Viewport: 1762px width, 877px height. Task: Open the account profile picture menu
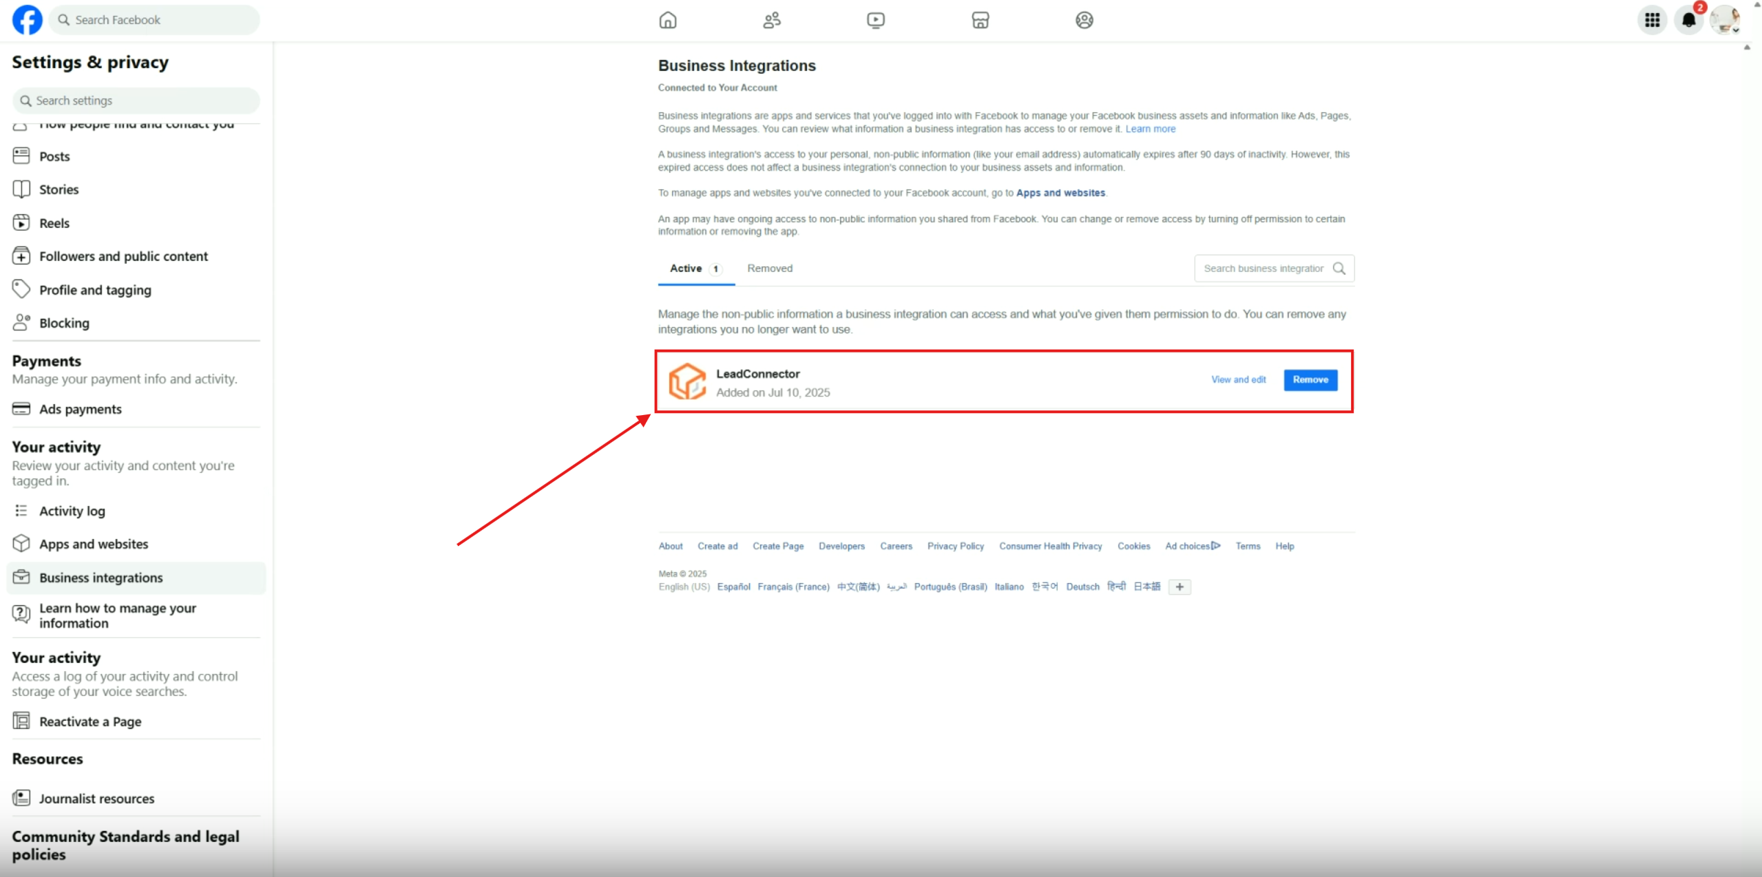1725,20
